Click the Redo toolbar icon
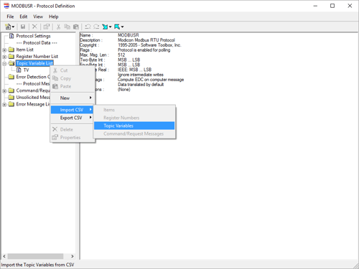Viewport: 359px width, 269px height. pos(96,27)
